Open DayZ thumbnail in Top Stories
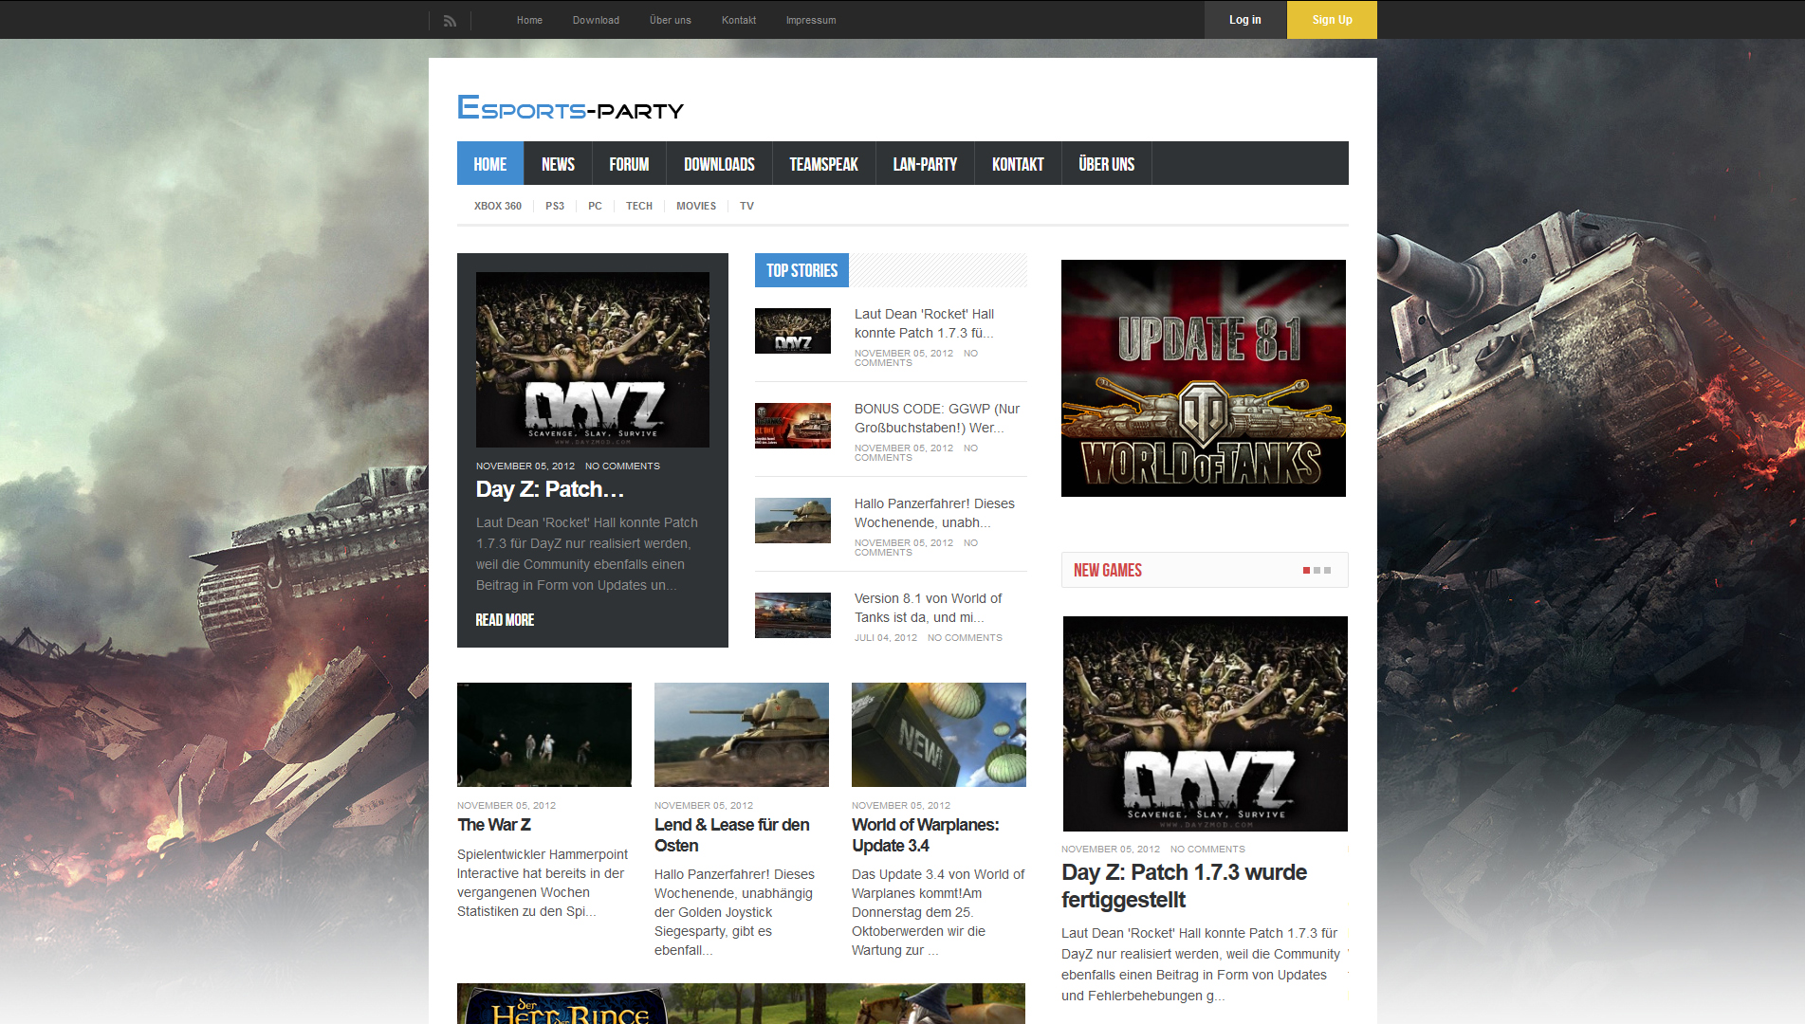1805x1024 pixels. (x=793, y=331)
